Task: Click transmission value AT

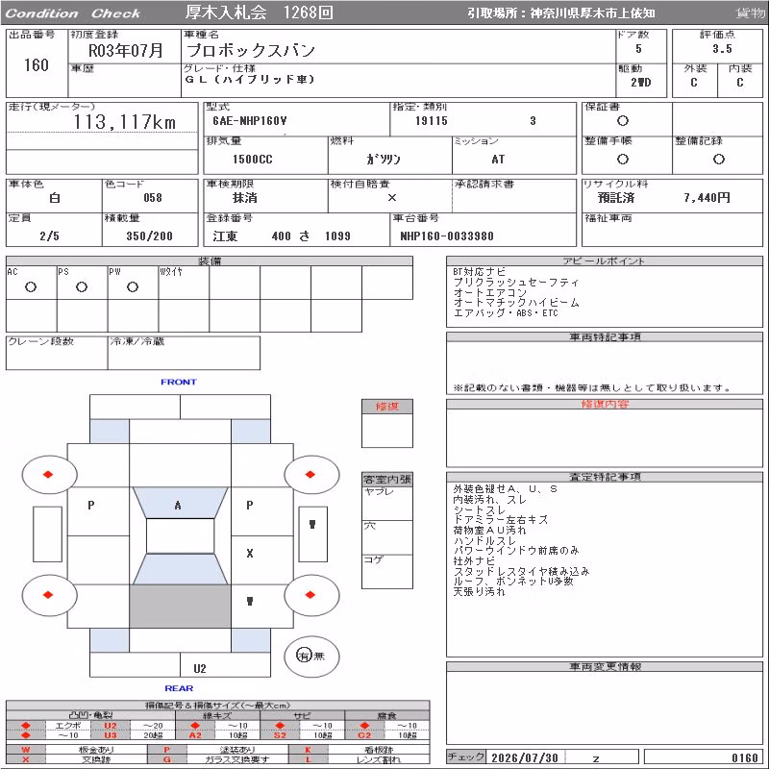Action: 498,160
